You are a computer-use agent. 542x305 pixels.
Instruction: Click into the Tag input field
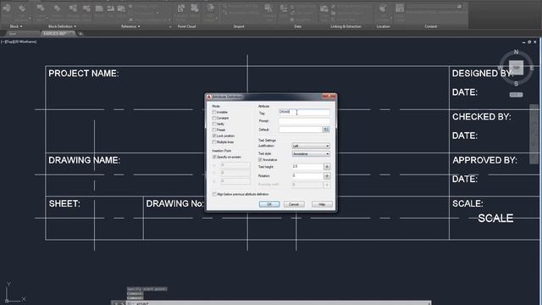click(304, 112)
